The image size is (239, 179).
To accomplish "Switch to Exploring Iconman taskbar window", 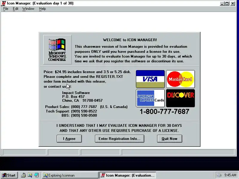I will click(x=70, y=175).
